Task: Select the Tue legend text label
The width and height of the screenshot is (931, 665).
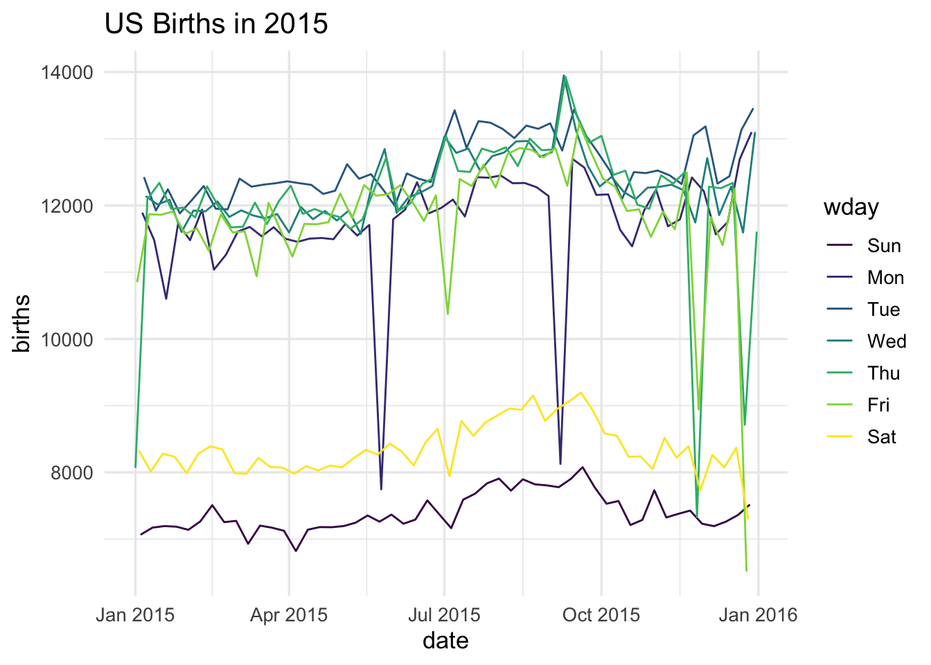Action: [x=883, y=310]
